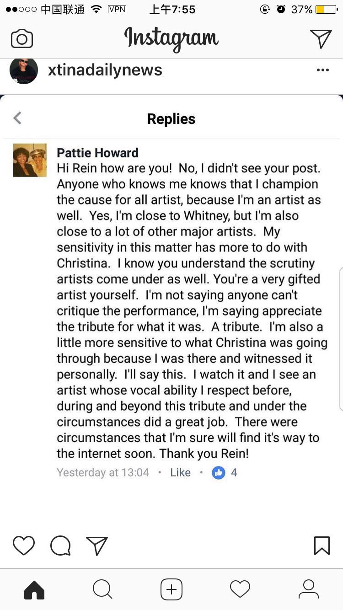
Task: Open activity heart tab
Action: (x=240, y=589)
